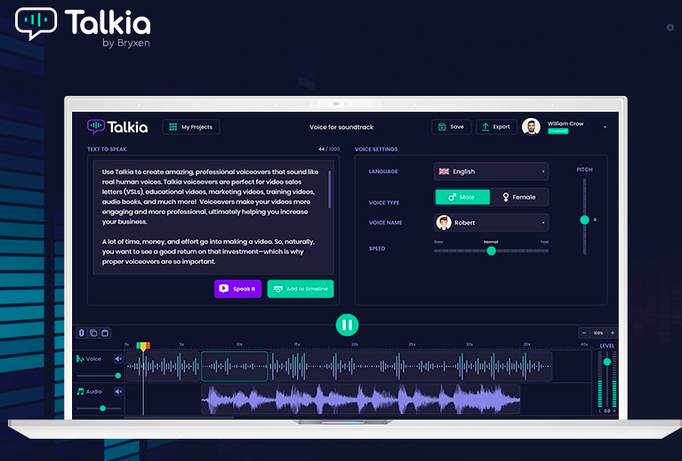The image size is (682, 461).
Task: Click the Fast speed label
Action: (x=544, y=242)
